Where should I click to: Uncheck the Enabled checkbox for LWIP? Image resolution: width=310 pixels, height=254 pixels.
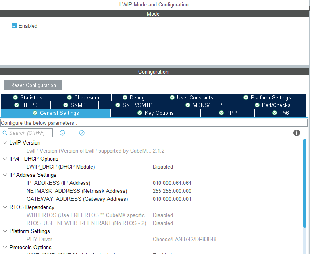click(14, 26)
